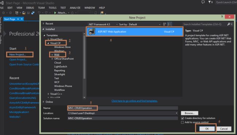The width and height of the screenshot is (237, 135).
Task: Open recent project AsyncEntityFramework
Action: click(x=23, y=107)
